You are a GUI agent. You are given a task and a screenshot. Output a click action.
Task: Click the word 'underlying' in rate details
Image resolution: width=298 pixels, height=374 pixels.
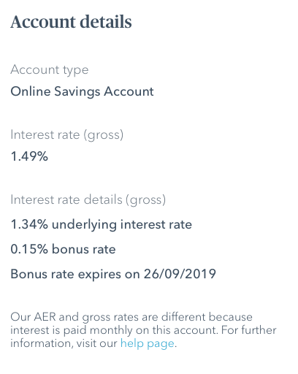(84, 225)
